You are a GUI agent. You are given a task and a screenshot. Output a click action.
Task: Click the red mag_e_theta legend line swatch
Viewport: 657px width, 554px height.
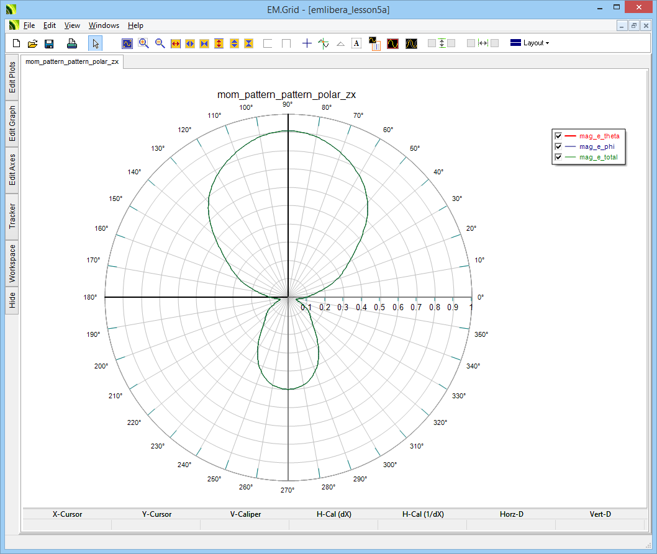click(x=571, y=136)
